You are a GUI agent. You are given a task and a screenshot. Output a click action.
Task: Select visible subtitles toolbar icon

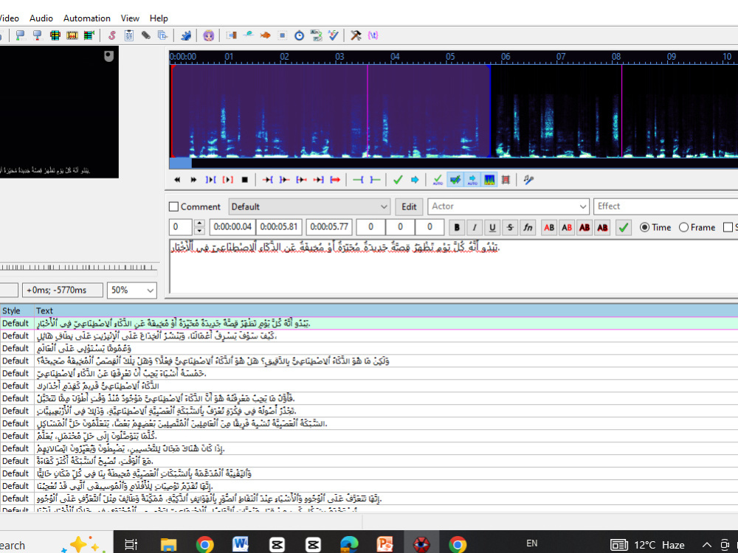tap(55, 35)
